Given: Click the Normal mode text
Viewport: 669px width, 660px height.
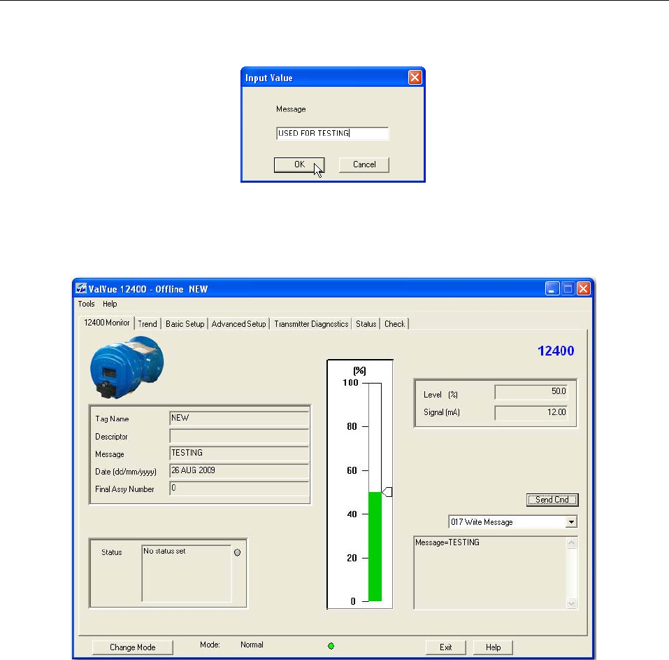Looking at the screenshot, I should (x=252, y=645).
